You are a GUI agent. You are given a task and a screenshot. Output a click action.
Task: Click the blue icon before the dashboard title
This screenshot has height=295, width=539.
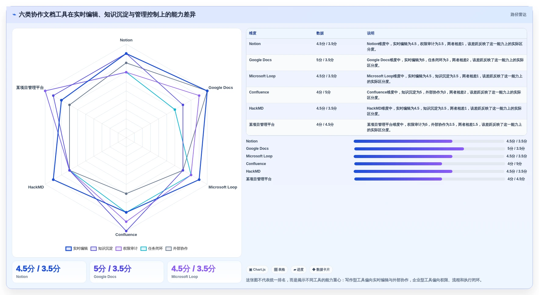(x=14, y=15)
